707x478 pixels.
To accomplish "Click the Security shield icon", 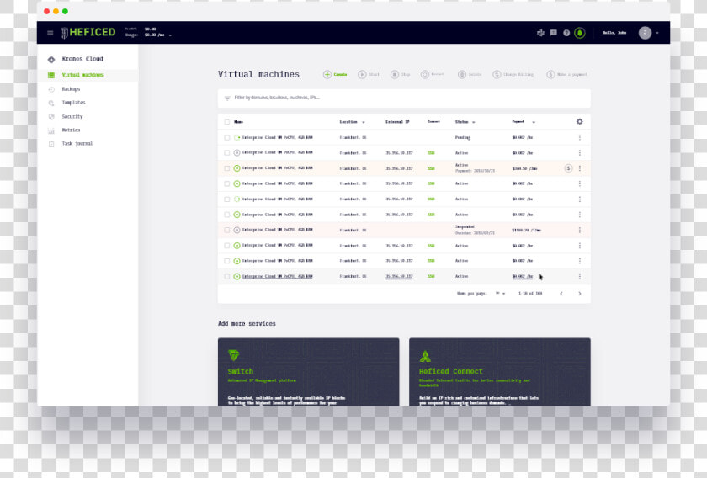I will pyautogui.click(x=51, y=117).
